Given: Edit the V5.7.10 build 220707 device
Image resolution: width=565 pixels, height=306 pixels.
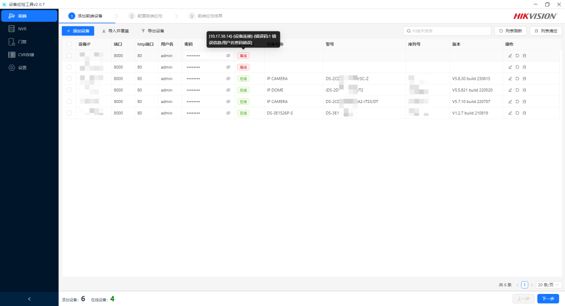Looking at the screenshot, I should pyautogui.click(x=510, y=102).
